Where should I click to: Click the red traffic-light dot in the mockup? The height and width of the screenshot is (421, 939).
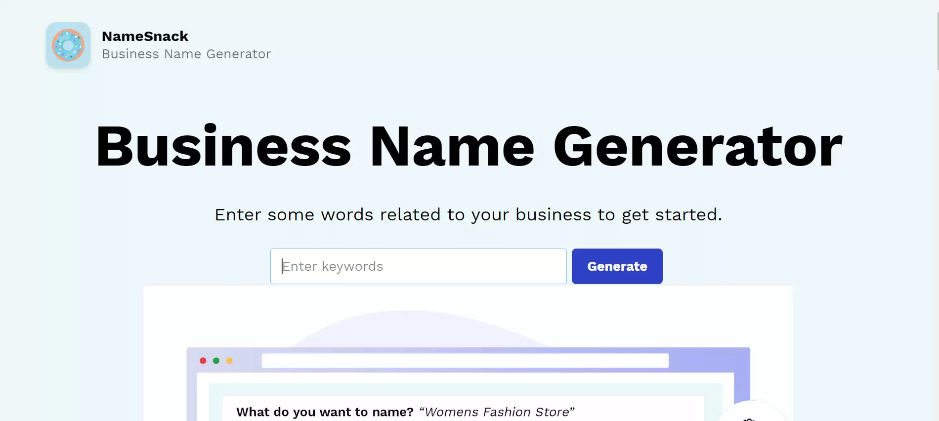click(x=204, y=361)
